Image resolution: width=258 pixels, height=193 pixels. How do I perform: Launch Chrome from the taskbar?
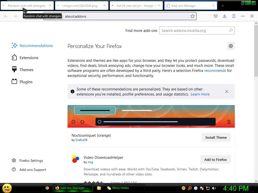click(x=47, y=188)
